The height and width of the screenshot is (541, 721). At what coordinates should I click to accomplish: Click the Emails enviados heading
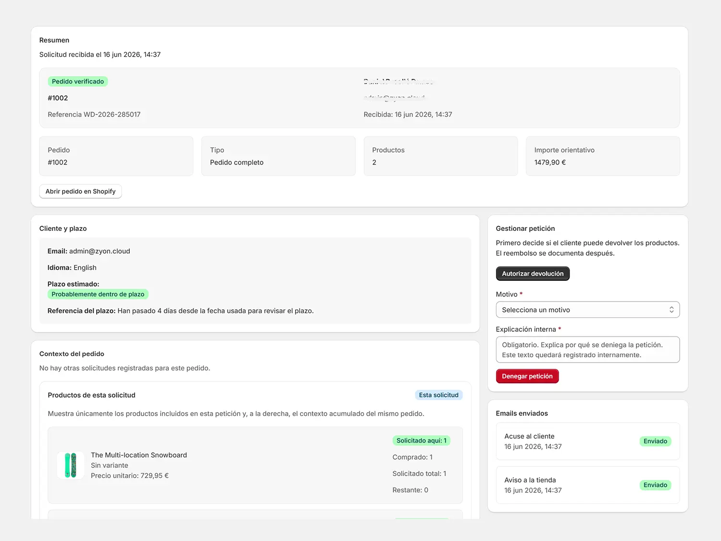pyautogui.click(x=522, y=413)
